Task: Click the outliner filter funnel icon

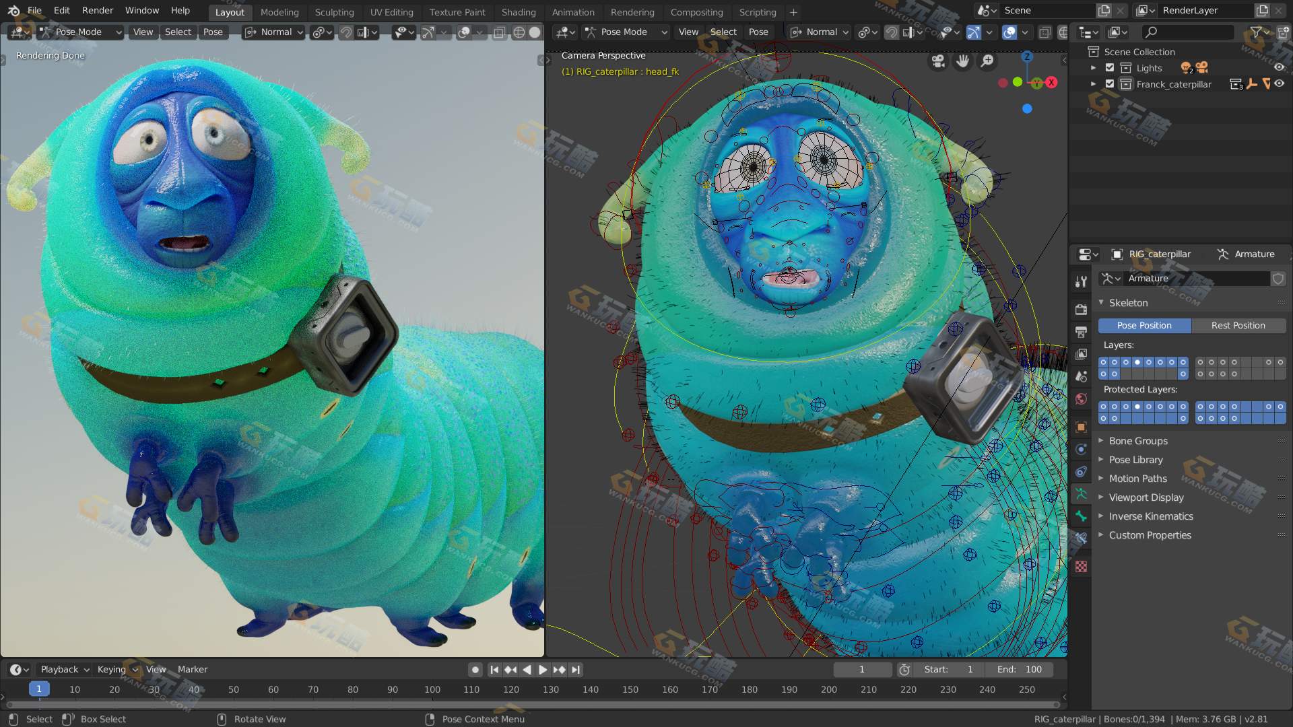Action: pyautogui.click(x=1256, y=32)
